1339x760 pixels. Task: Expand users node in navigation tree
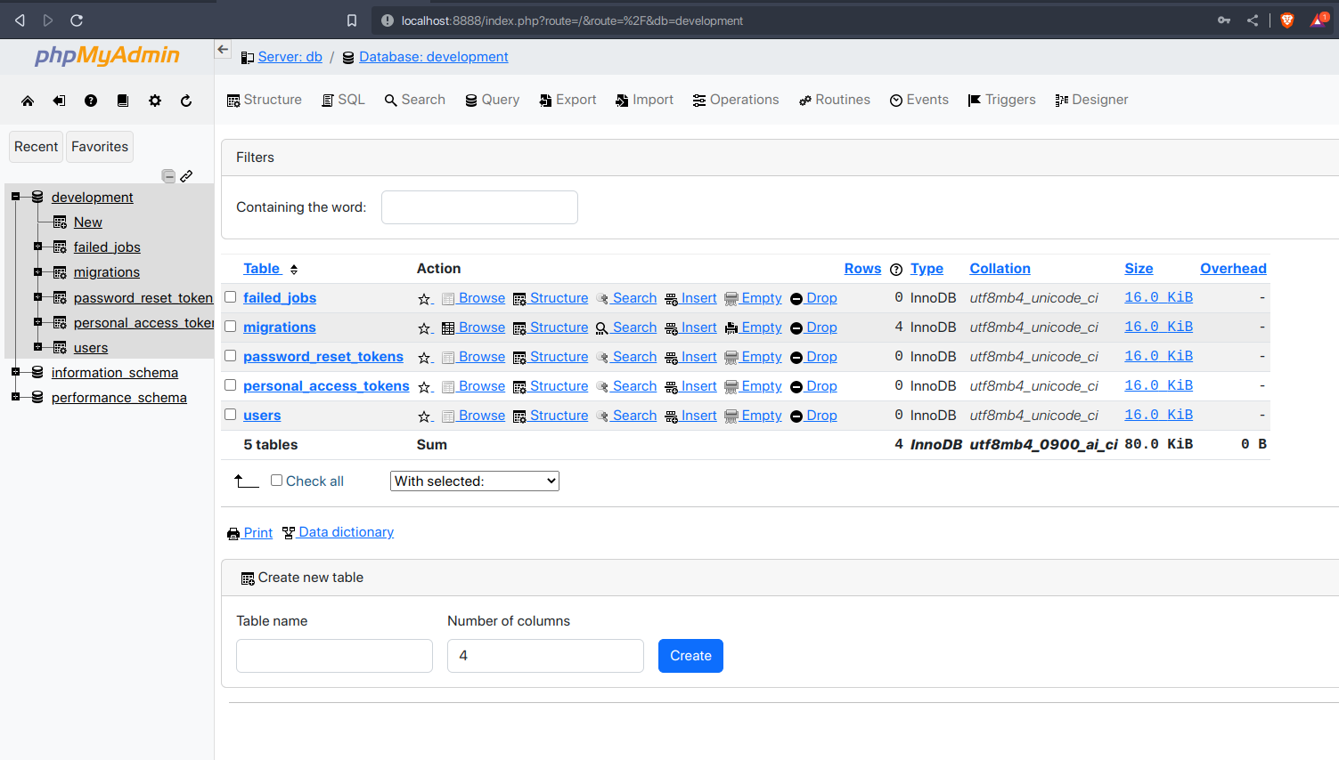37,347
